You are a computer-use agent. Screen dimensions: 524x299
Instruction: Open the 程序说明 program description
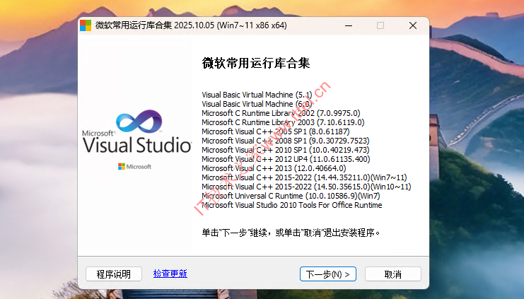(113, 274)
